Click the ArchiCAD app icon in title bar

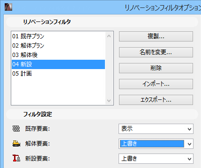(x=8, y=7)
